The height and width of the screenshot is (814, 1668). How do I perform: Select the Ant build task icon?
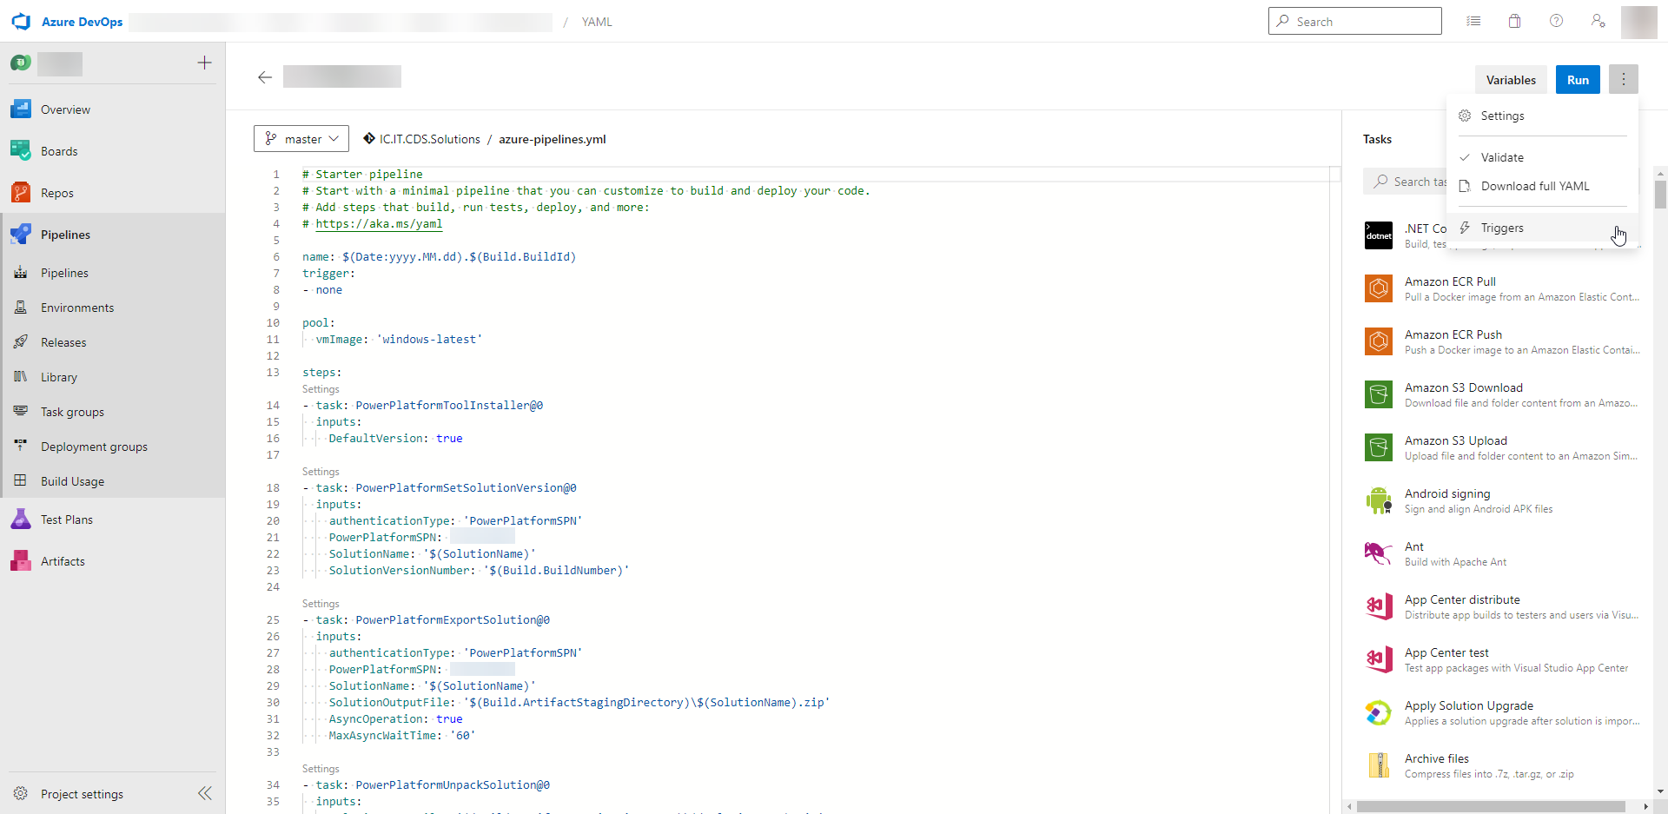click(x=1379, y=553)
